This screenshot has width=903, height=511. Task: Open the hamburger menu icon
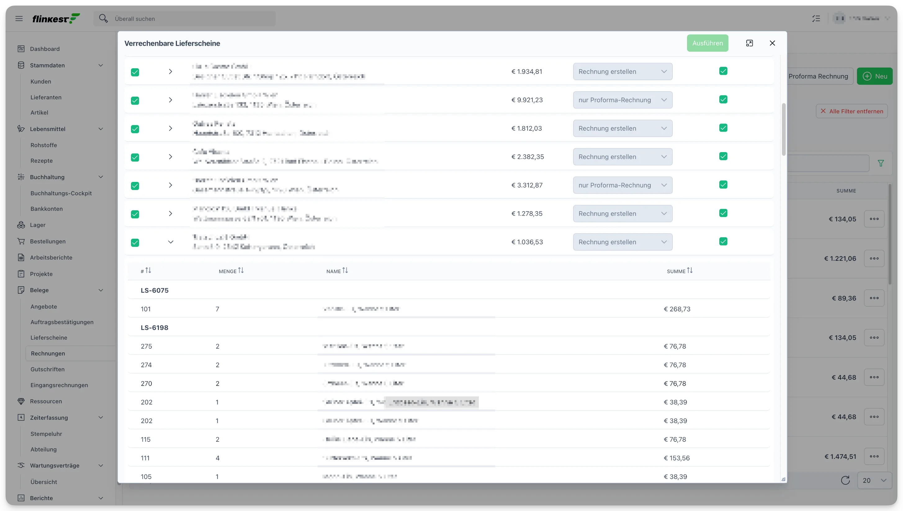click(19, 19)
